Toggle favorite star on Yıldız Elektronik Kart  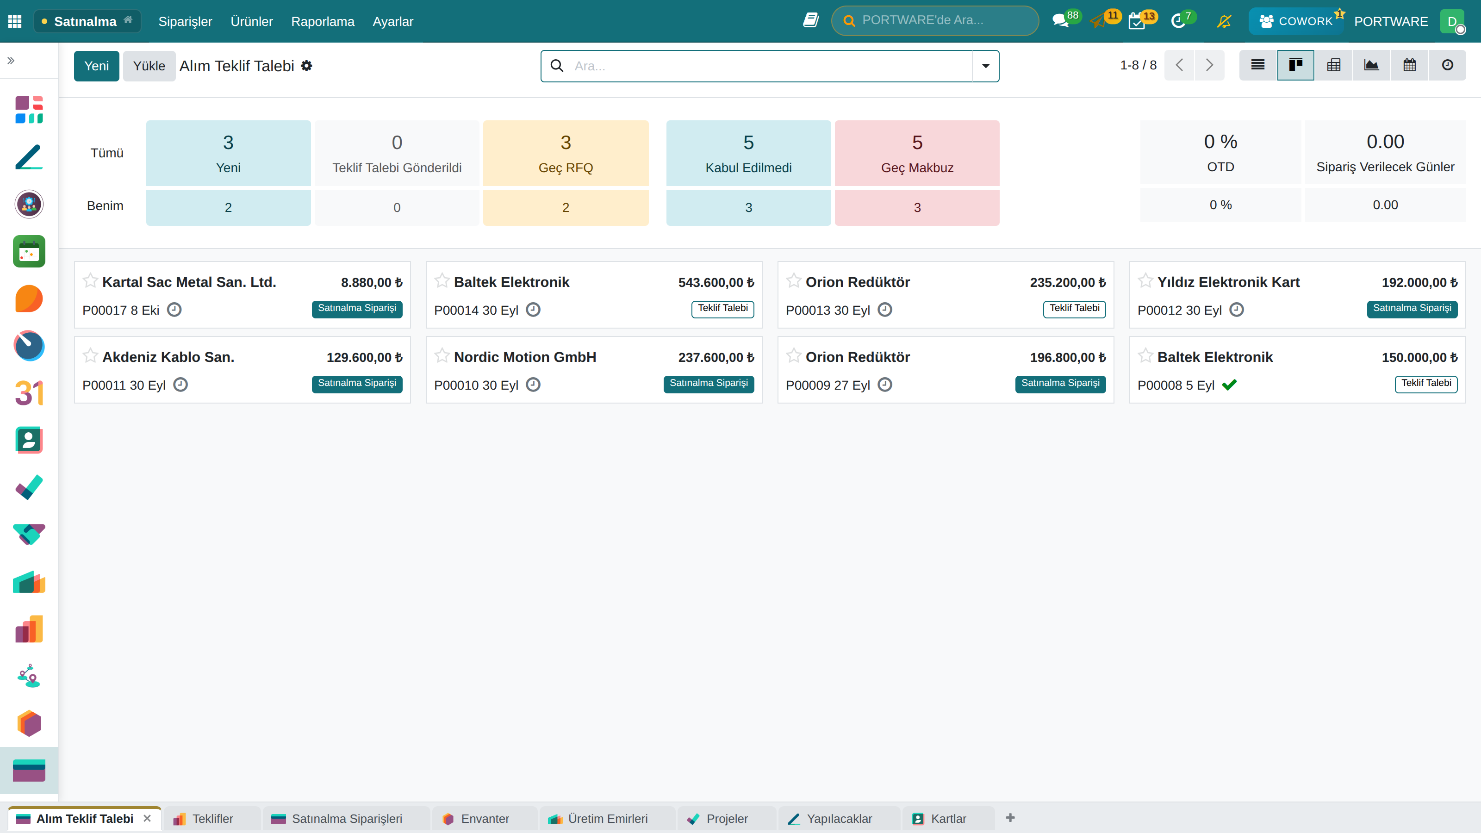[x=1146, y=280]
